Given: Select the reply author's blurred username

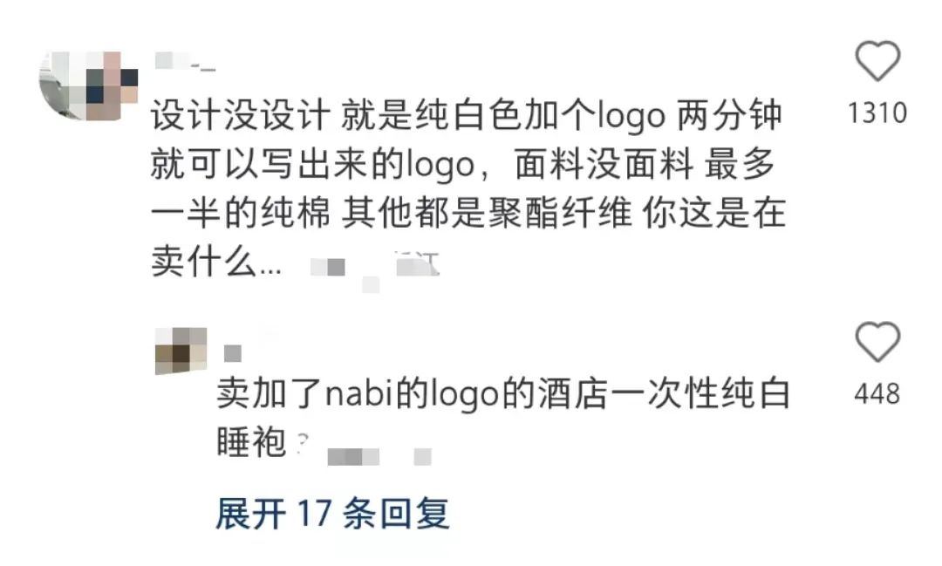Looking at the screenshot, I should tap(233, 353).
